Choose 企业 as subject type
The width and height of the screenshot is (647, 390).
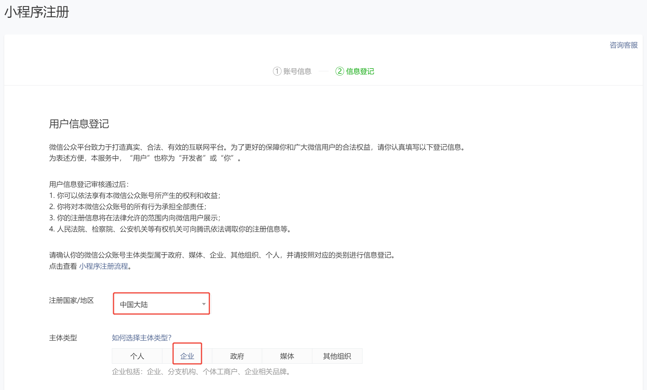tap(187, 356)
